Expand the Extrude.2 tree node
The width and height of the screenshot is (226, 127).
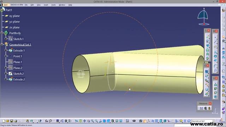click(x=6, y=79)
